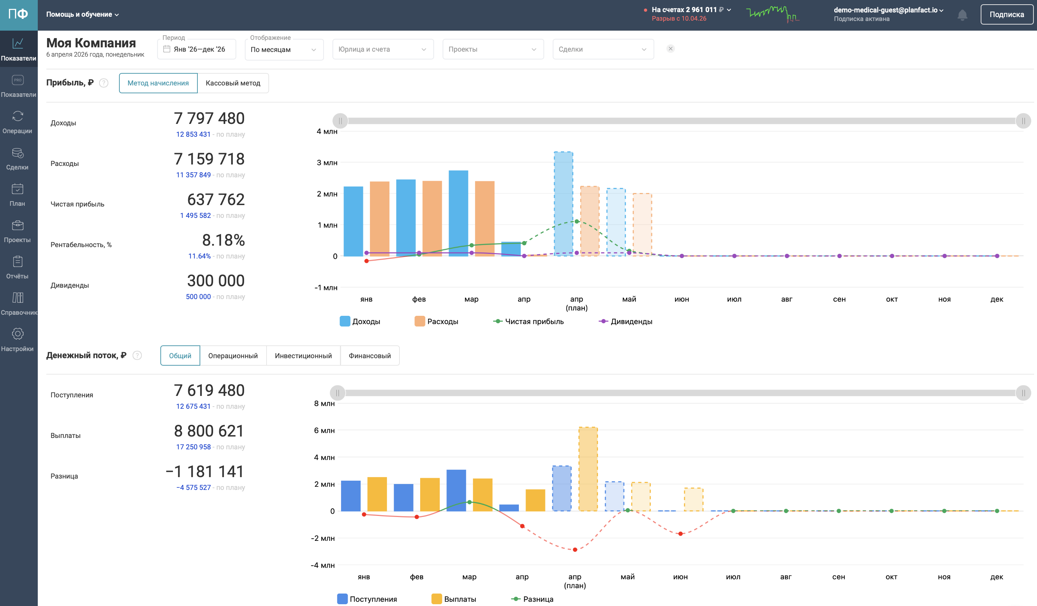Switch to Кассовый метод tab

pyautogui.click(x=233, y=83)
